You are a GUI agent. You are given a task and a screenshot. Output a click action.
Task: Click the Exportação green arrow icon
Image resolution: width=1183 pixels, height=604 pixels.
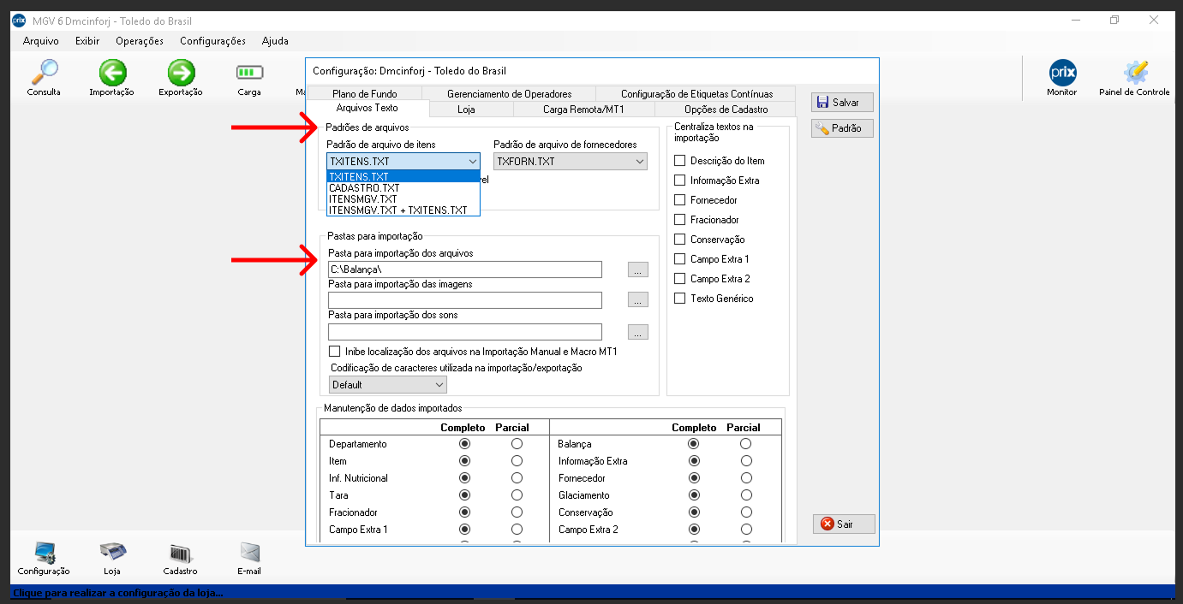(181, 74)
